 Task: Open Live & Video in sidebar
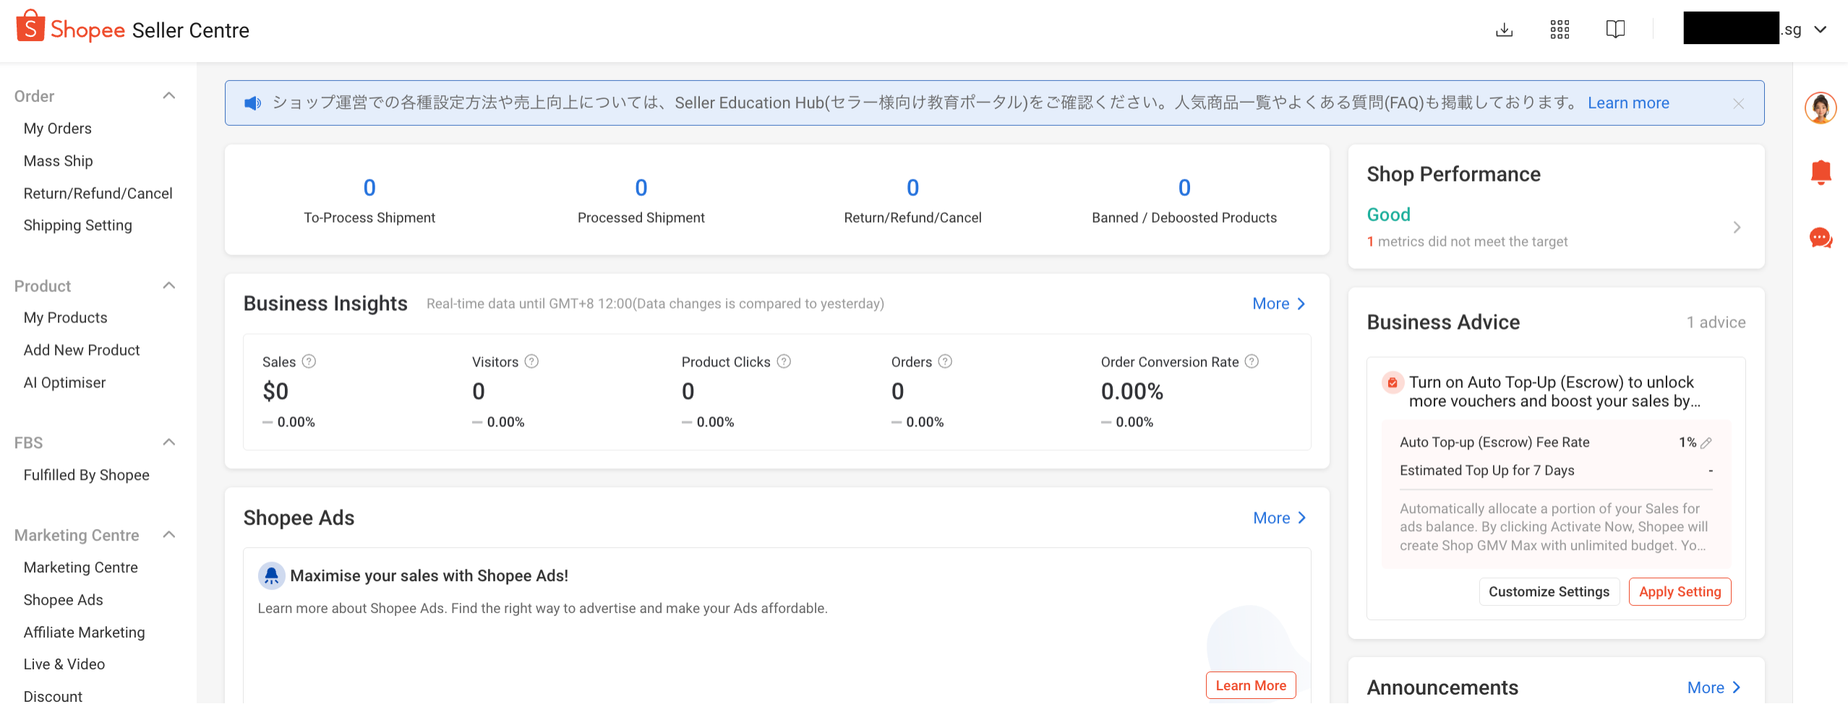click(64, 664)
